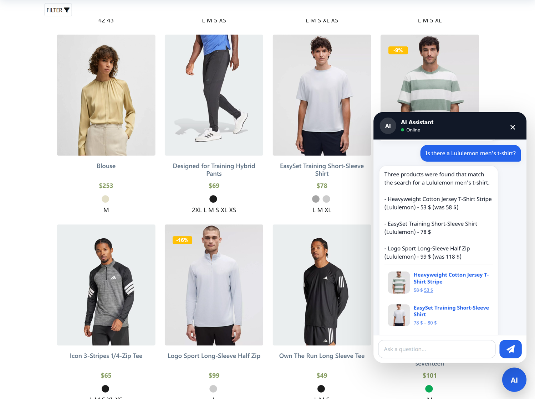The height and width of the screenshot is (399, 535).
Task: Click the -16% discount badge
Action: pyautogui.click(x=182, y=240)
